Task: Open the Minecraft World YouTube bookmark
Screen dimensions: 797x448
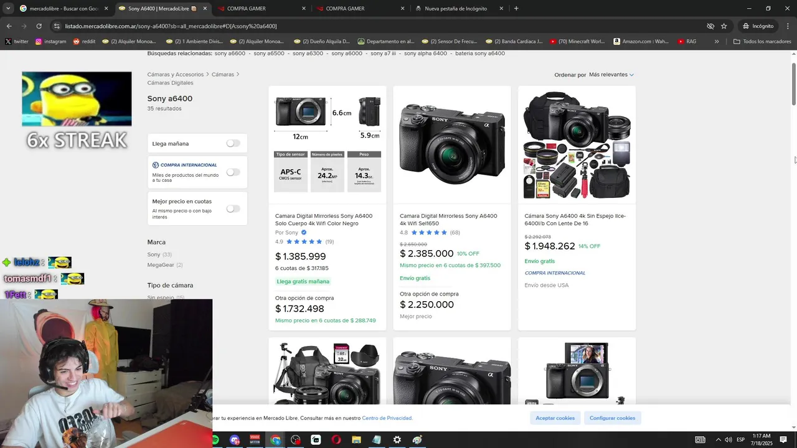Action: point(577,42)
